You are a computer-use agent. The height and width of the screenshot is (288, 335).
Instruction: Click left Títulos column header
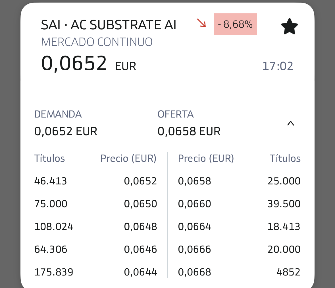tap(49, 158)
